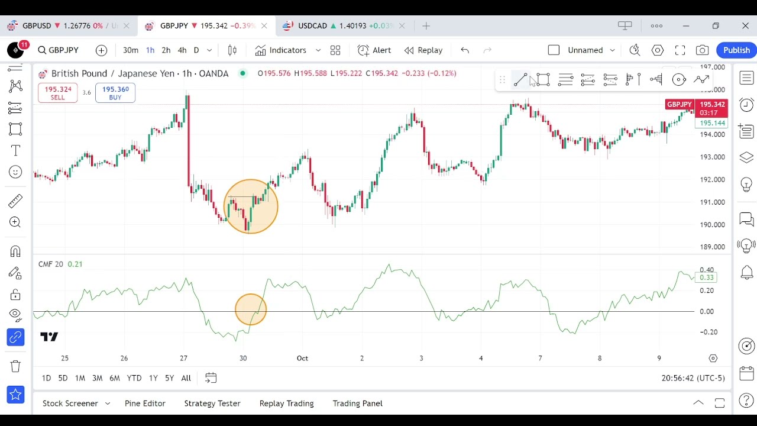Select the 30m timeframe

(131, 50)
